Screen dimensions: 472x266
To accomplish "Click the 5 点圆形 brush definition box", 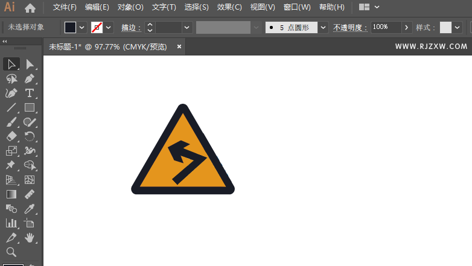I will tap(292, 27).
